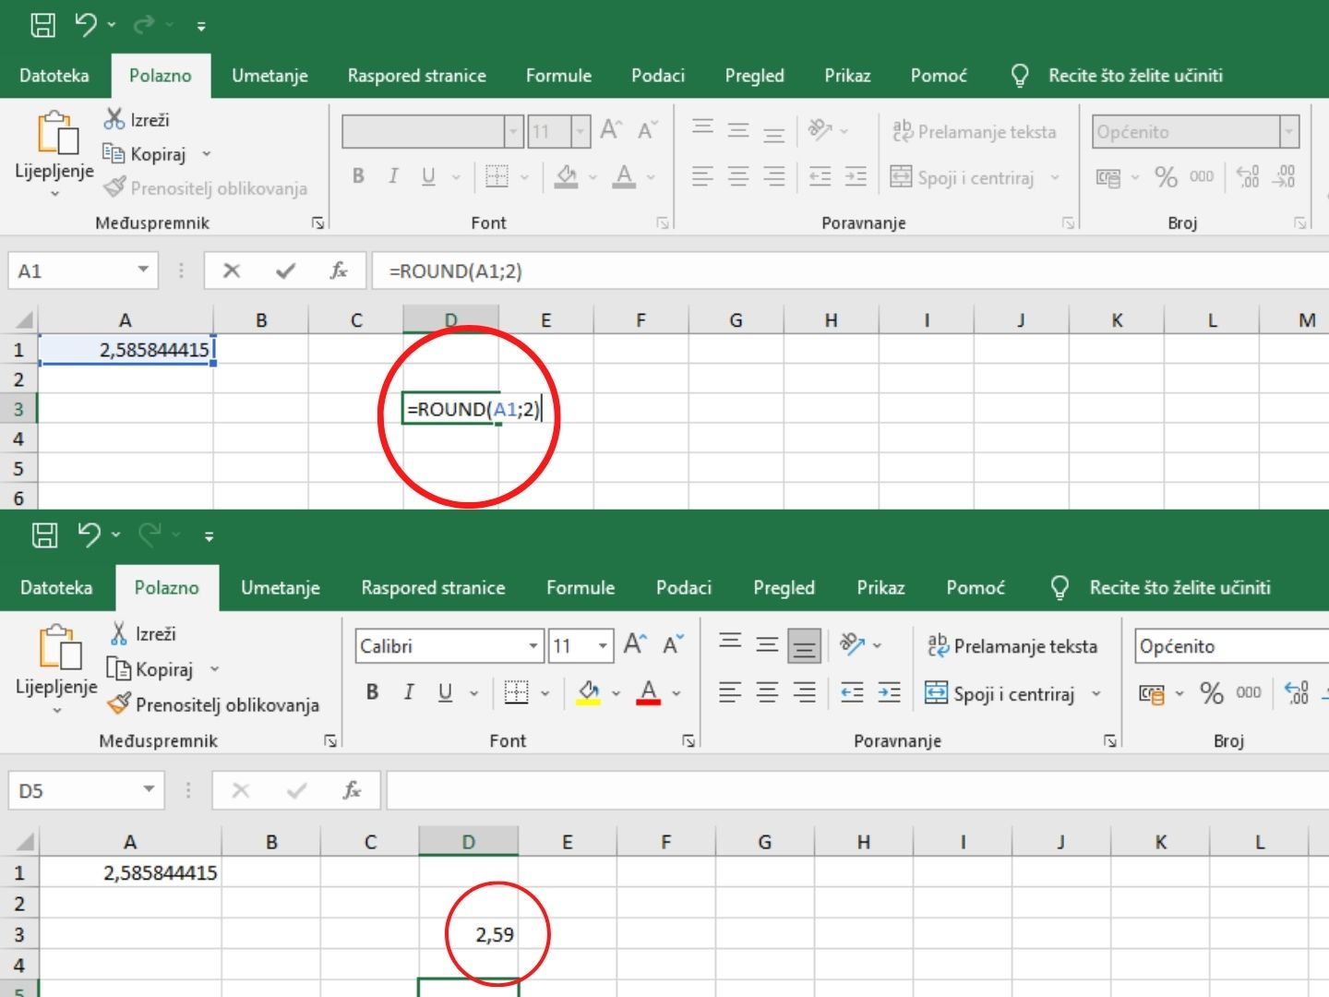Click Lijepljenje paste icon in upper window
The width and height of the screenshot is (1329, 997).
[x=57, y=134]
